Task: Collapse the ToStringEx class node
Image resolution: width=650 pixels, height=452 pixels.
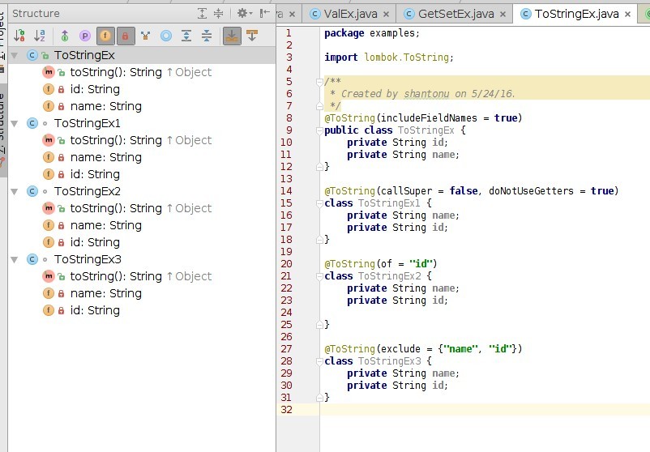Action: click(15, 56)
